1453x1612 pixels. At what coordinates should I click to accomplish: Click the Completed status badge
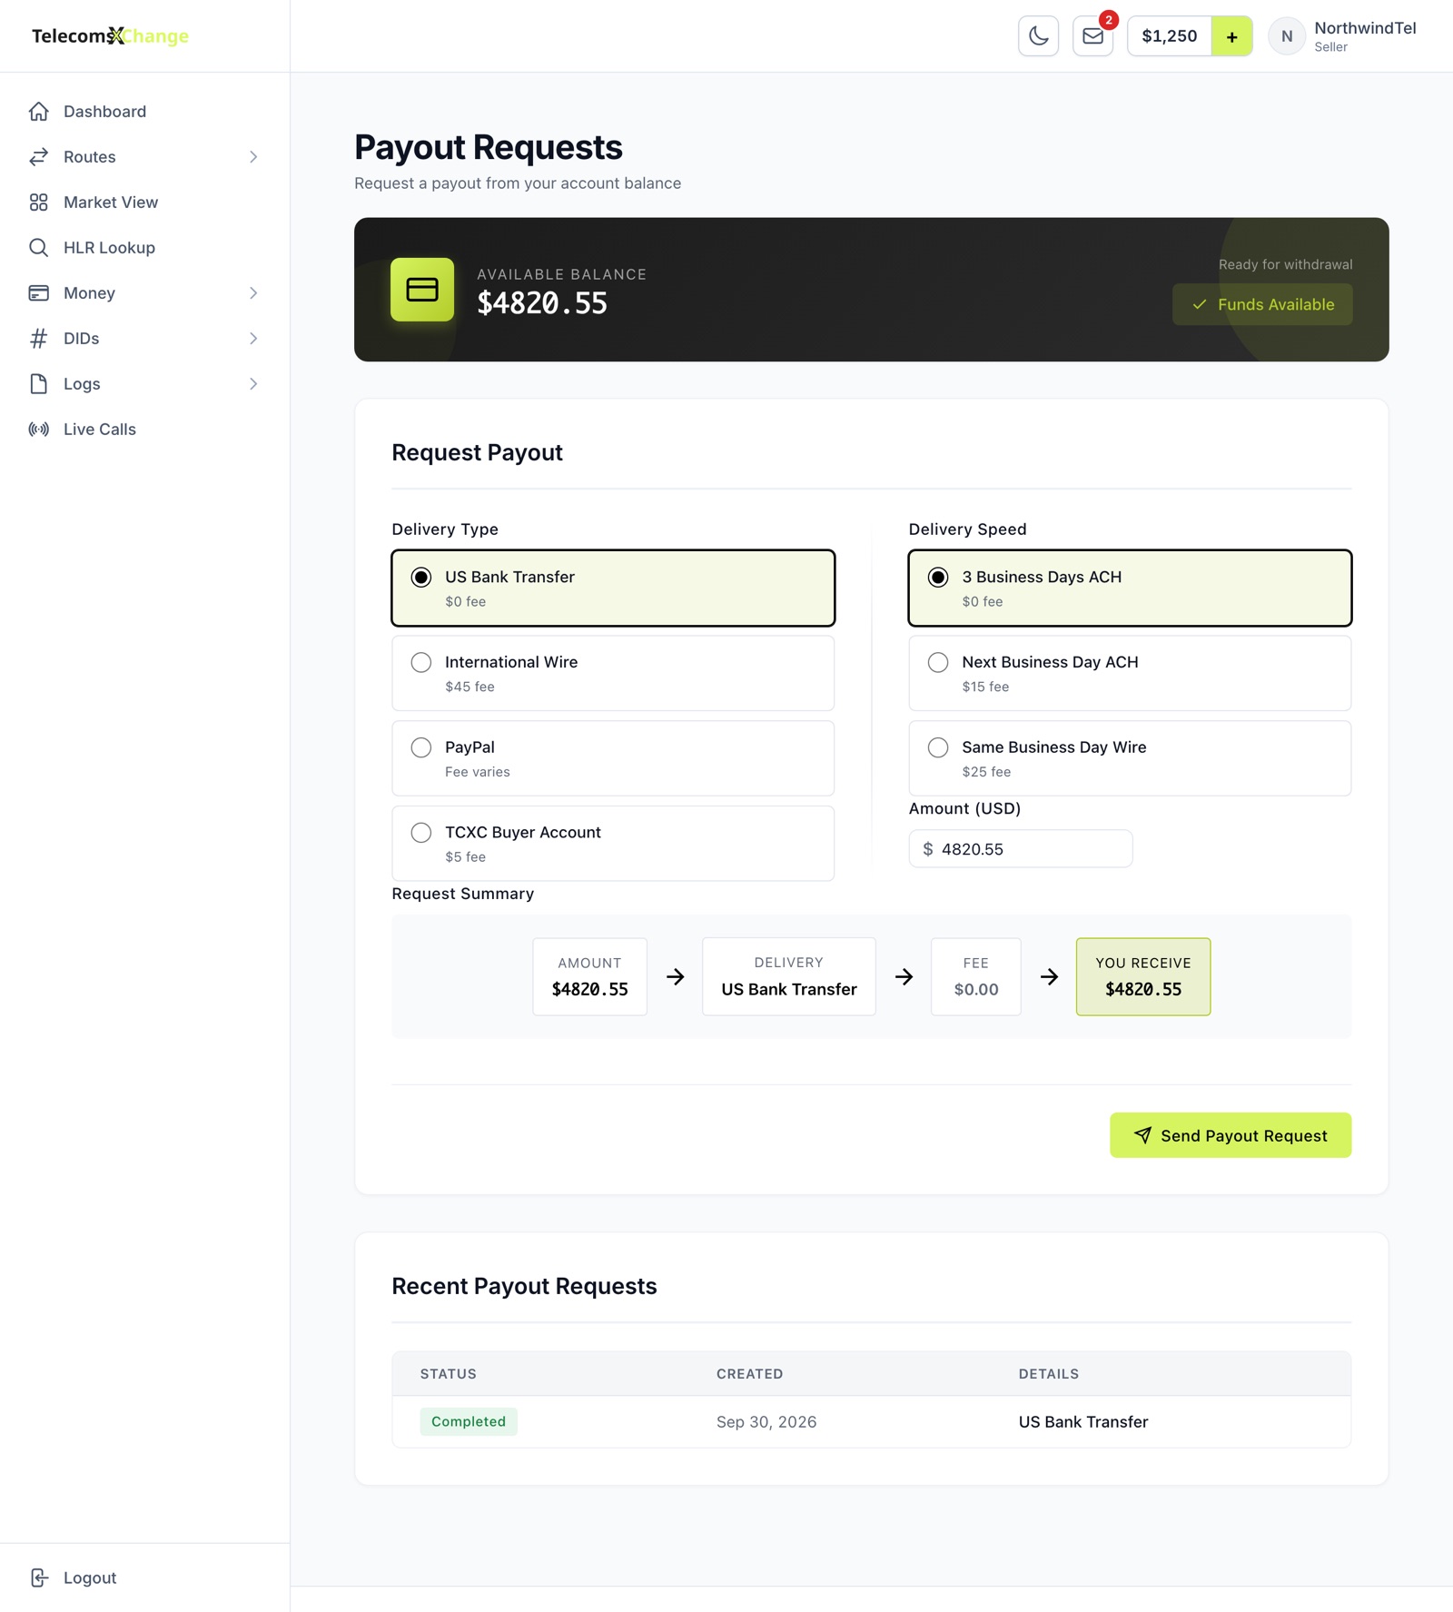point(469,1421)
